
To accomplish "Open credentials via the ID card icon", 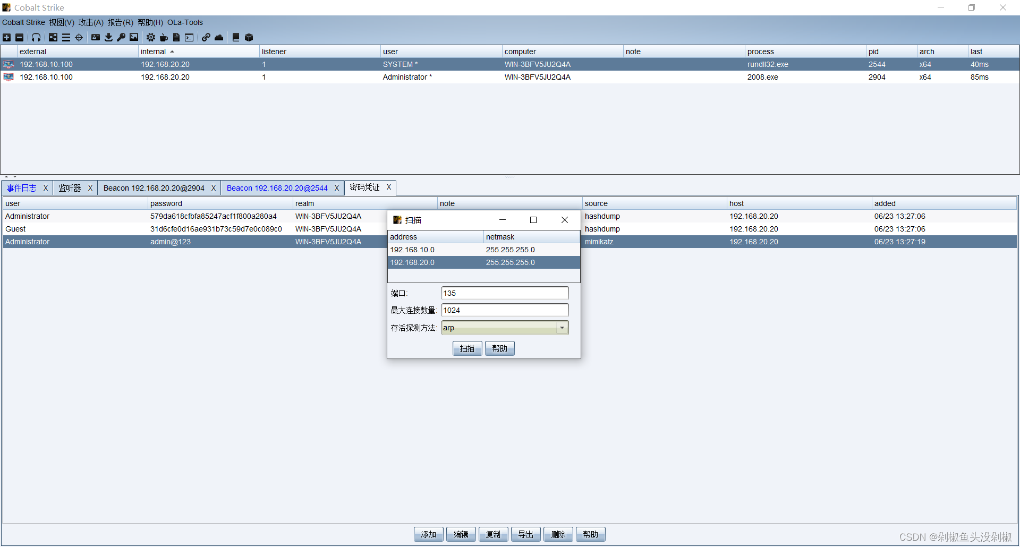I will click(x=96, y=37).
